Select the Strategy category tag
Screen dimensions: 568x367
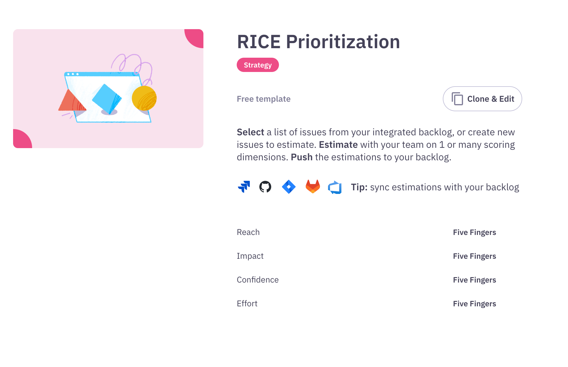[x=258, y=65]
